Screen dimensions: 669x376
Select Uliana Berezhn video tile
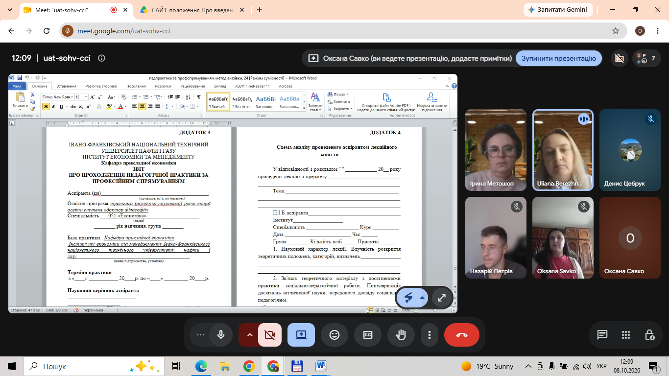563,150
